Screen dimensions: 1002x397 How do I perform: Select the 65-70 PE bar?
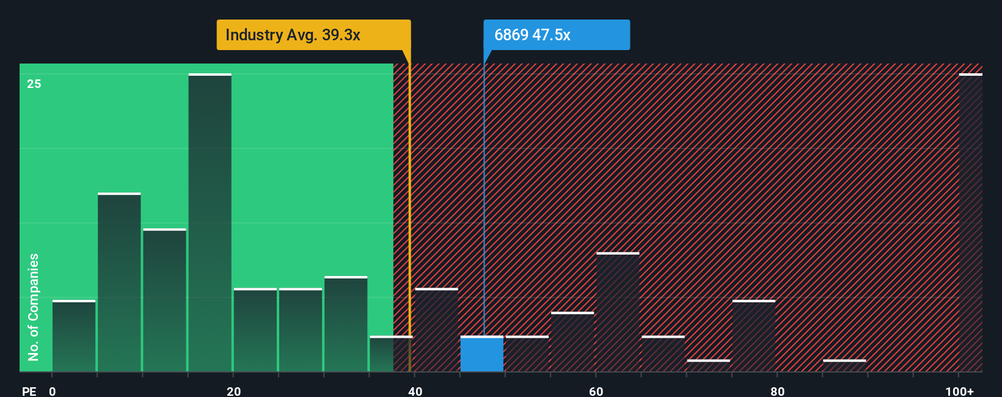(x=663, y=354)
